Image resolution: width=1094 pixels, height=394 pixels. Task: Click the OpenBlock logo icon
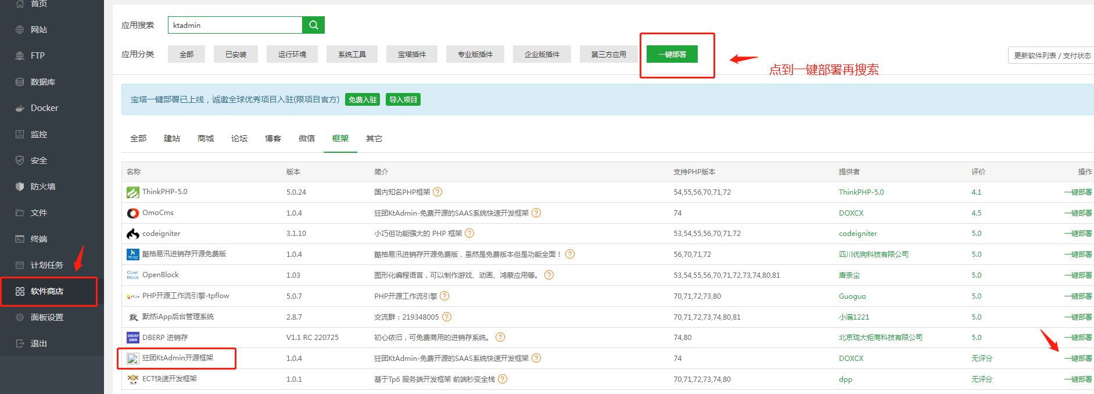(132, 275)
